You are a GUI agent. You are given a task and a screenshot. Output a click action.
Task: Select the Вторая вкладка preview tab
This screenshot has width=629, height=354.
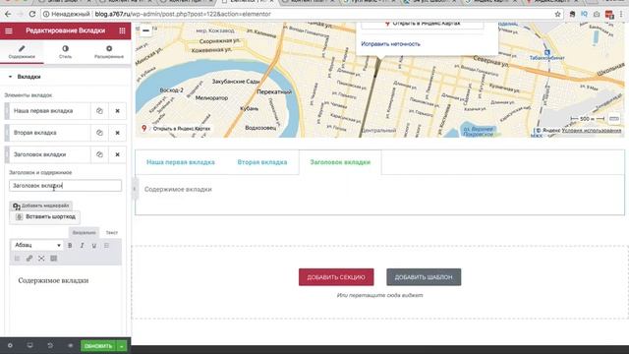[262, 162]
